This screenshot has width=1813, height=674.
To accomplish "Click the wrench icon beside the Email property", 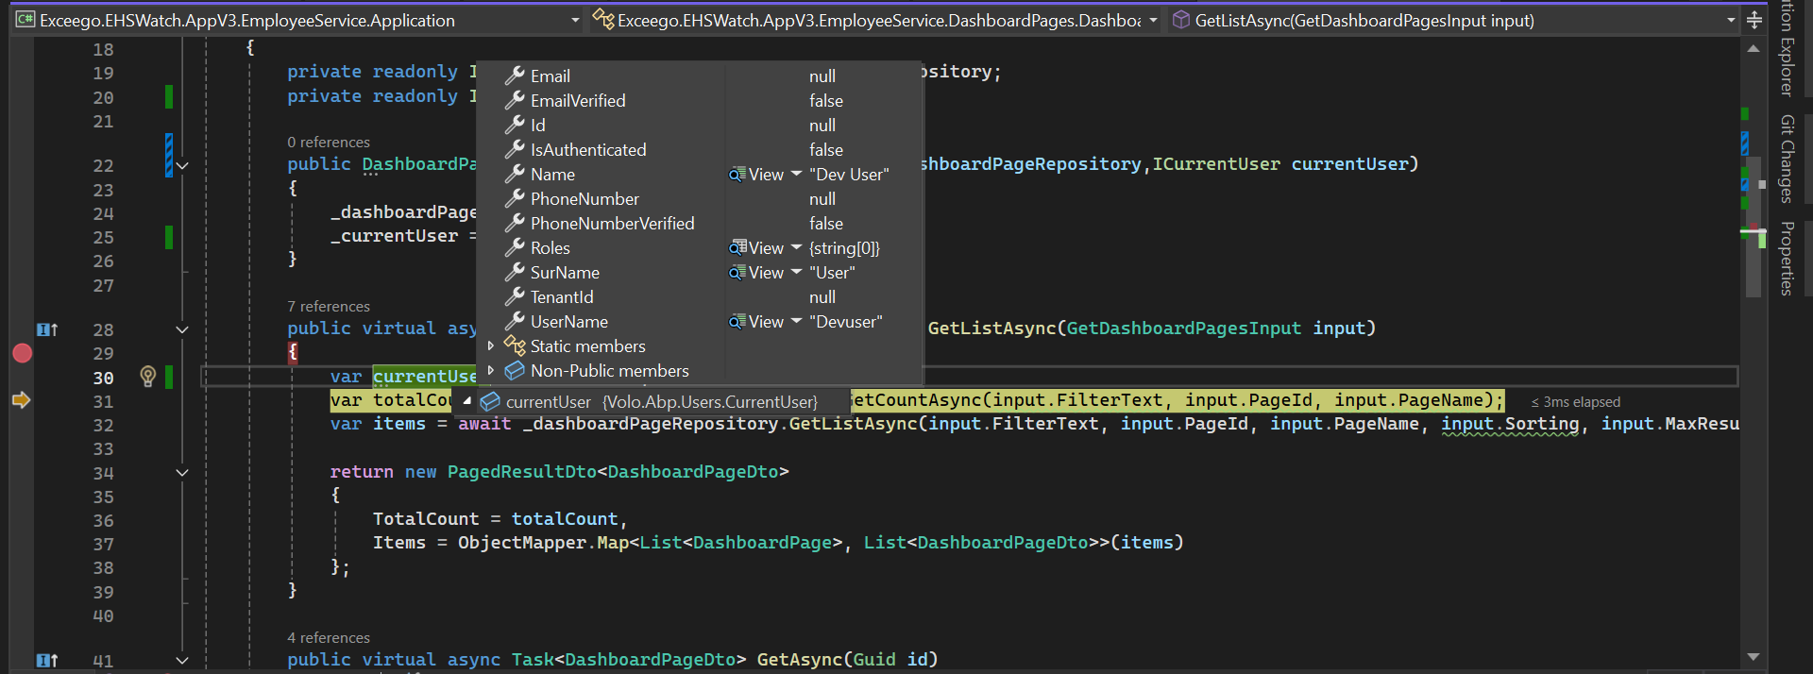I will (x=515, y=76).
